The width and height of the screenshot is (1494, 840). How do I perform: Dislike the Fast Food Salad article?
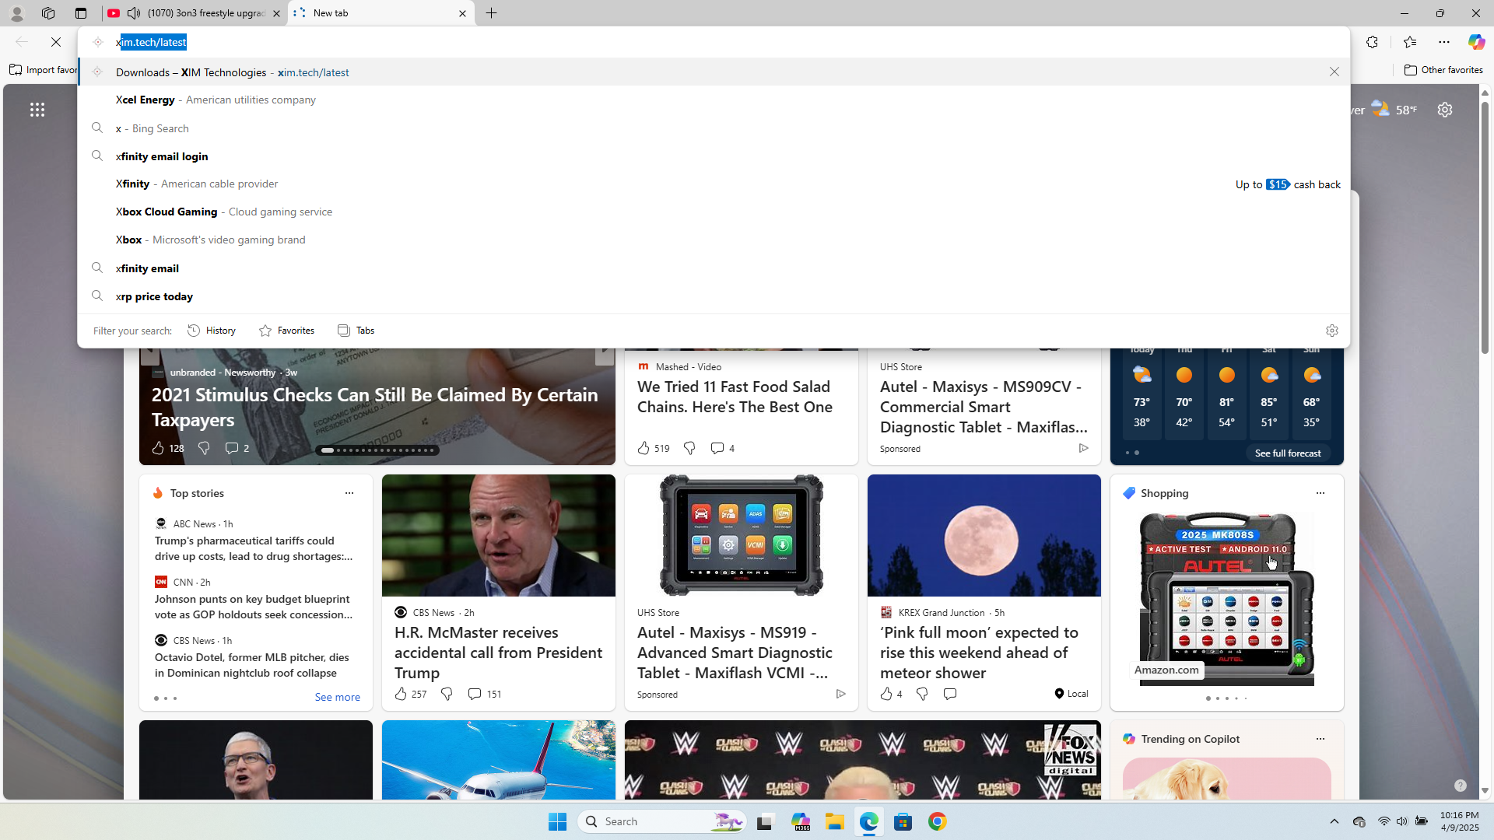689,448
